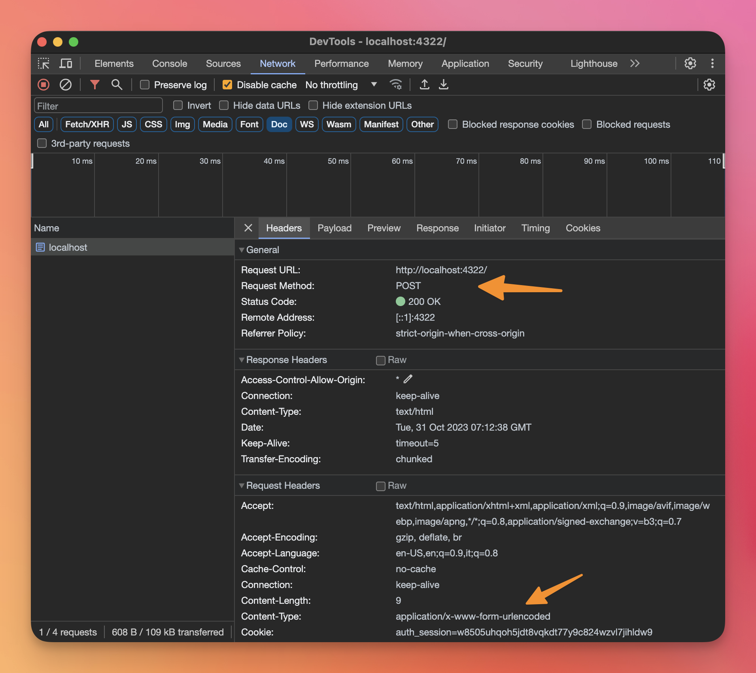Screen dimensions: 756x673
Task: Enable the Preserve log checkbox
Action: click(145, 85)
